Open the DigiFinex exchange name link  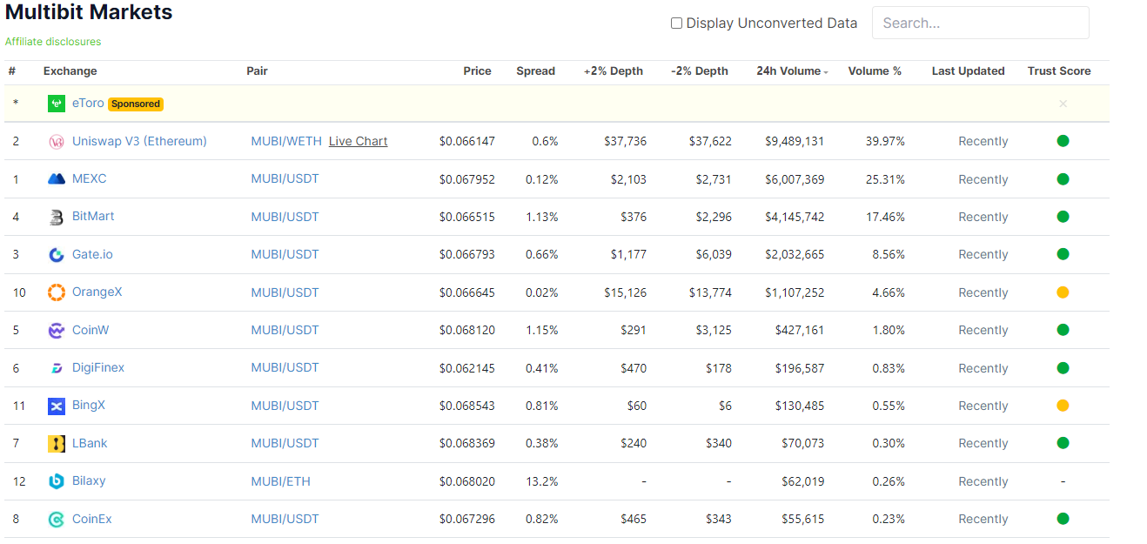[x=98, y=367]
